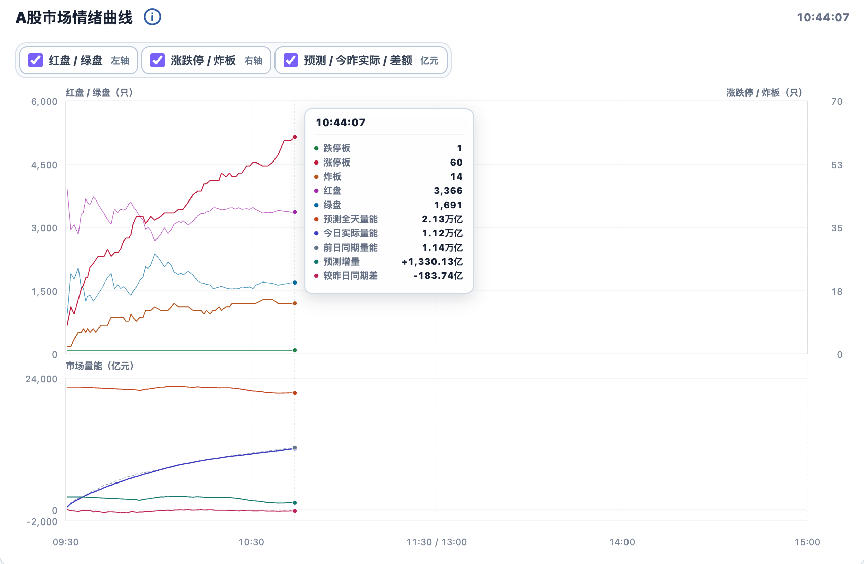Click the 预测全天量能 data point

click(295, 393)
